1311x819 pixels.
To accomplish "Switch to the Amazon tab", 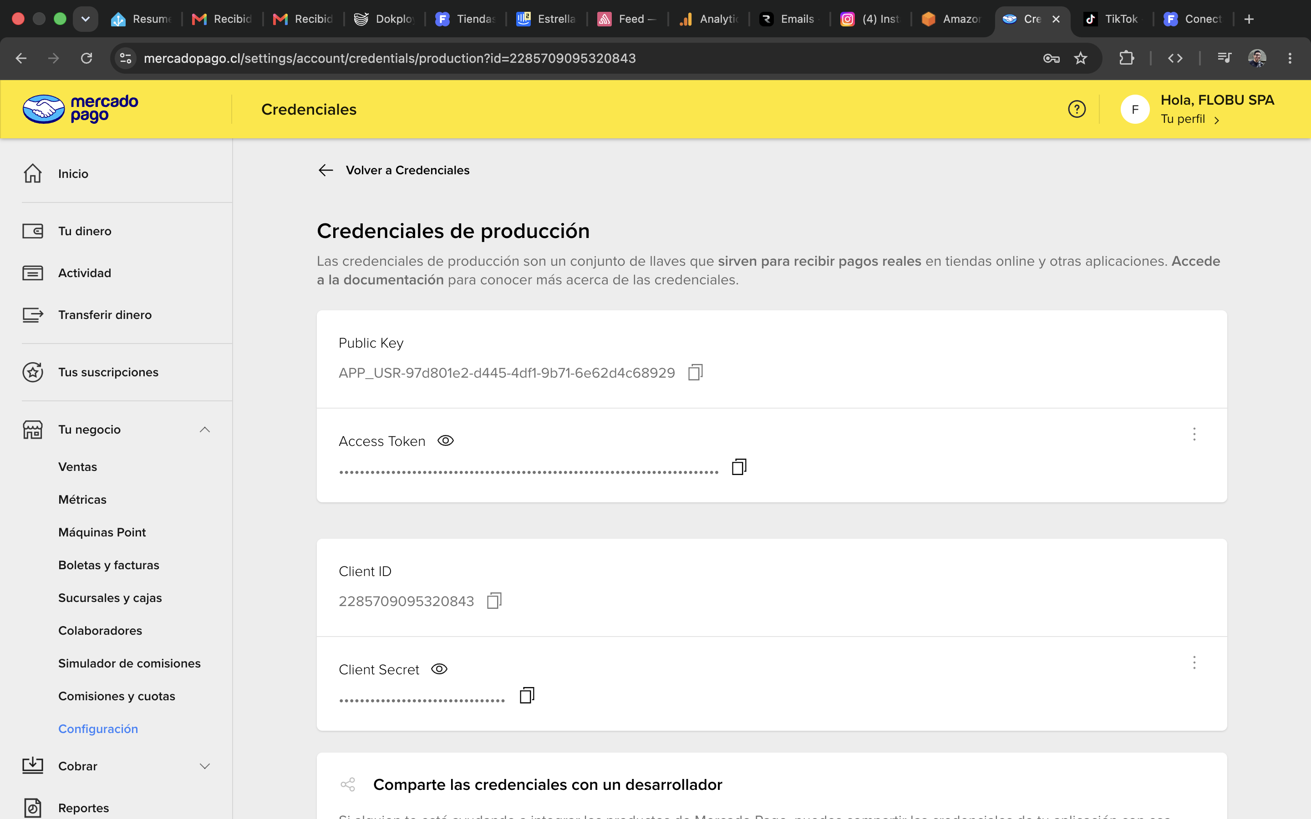I will [x=952, y=19].
